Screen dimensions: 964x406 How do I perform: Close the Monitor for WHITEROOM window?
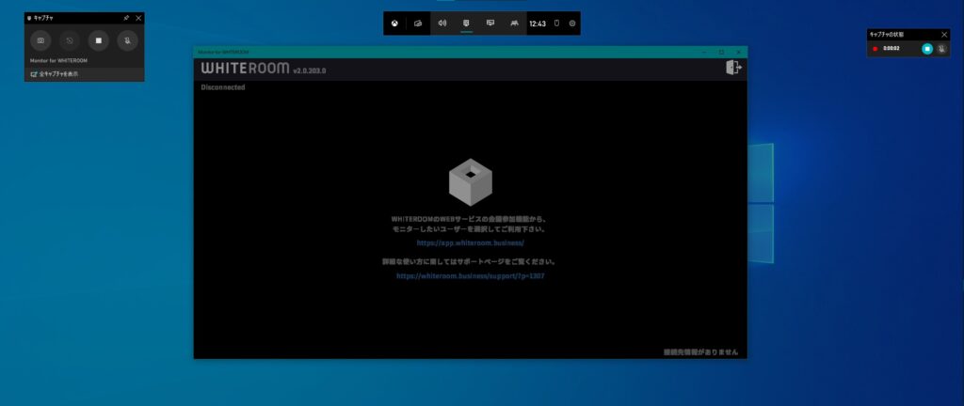pyautogui.click(x=738, y=52)
